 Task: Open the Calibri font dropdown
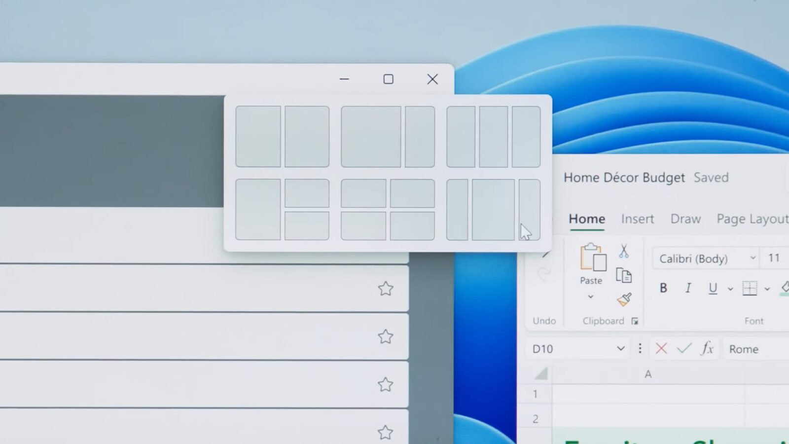point(753,258)
